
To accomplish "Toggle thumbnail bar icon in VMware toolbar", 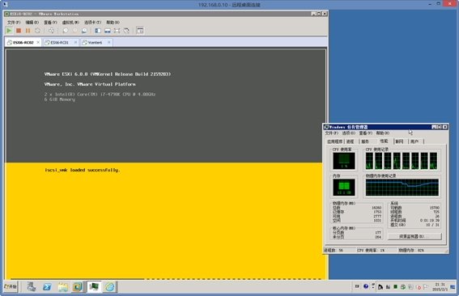I will click(x=108, y=31).
